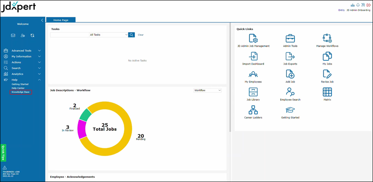Click the Employee Search icon
Image resolution: width=373 pixels, height=182 pixels.
coord(290,92)
